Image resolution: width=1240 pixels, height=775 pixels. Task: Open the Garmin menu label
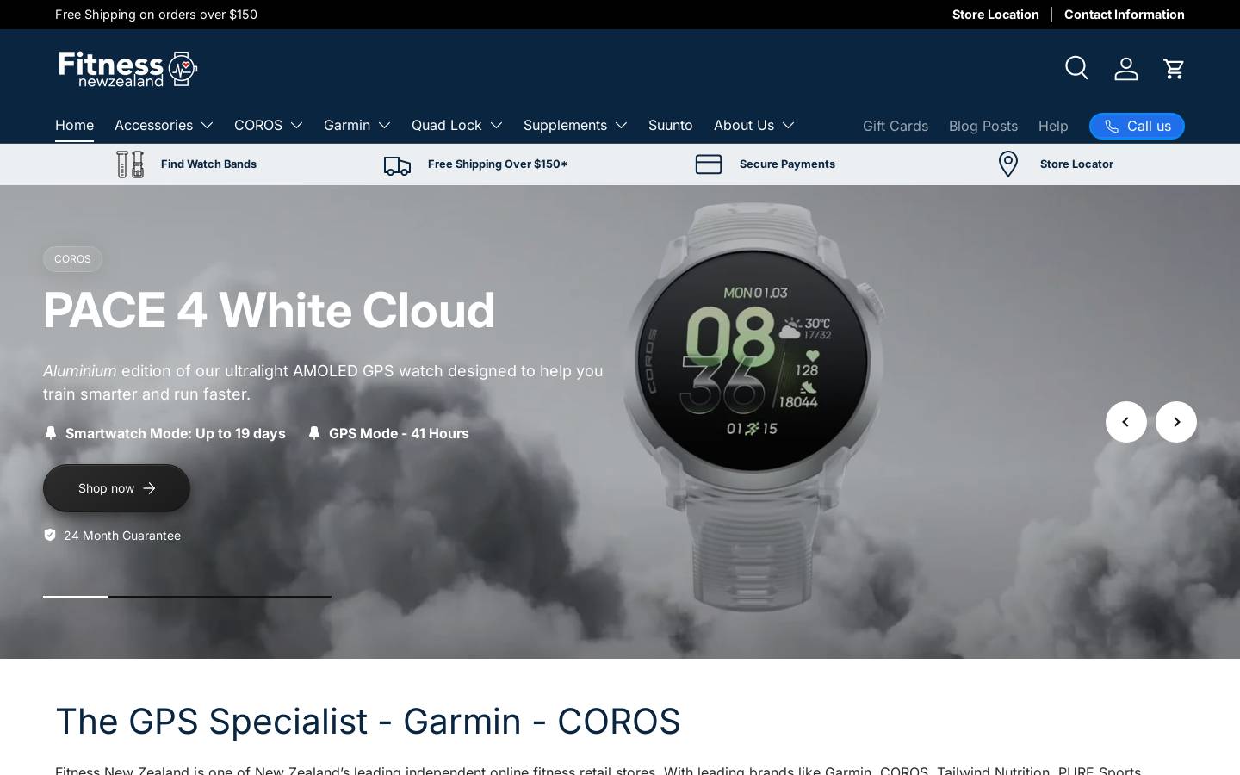pos(347,125)
